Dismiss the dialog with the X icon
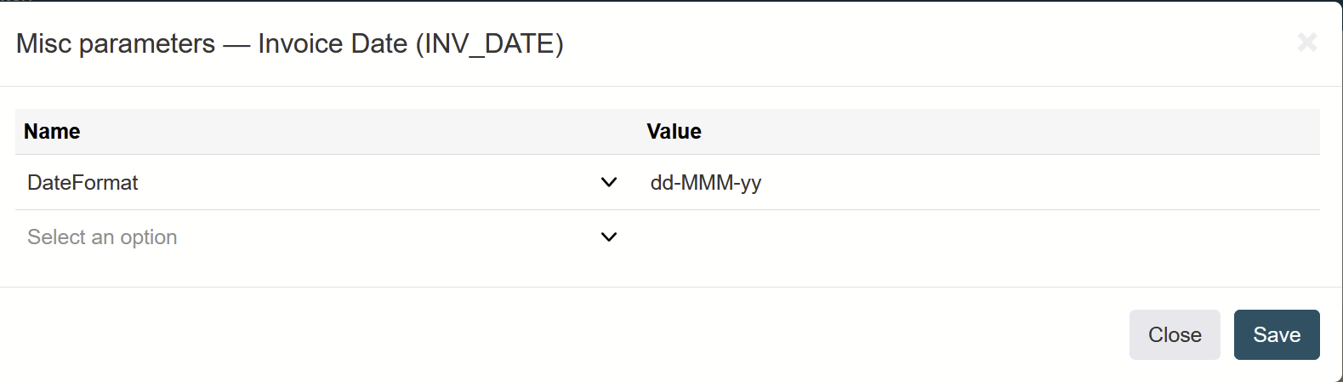 tap(1307, 42)
